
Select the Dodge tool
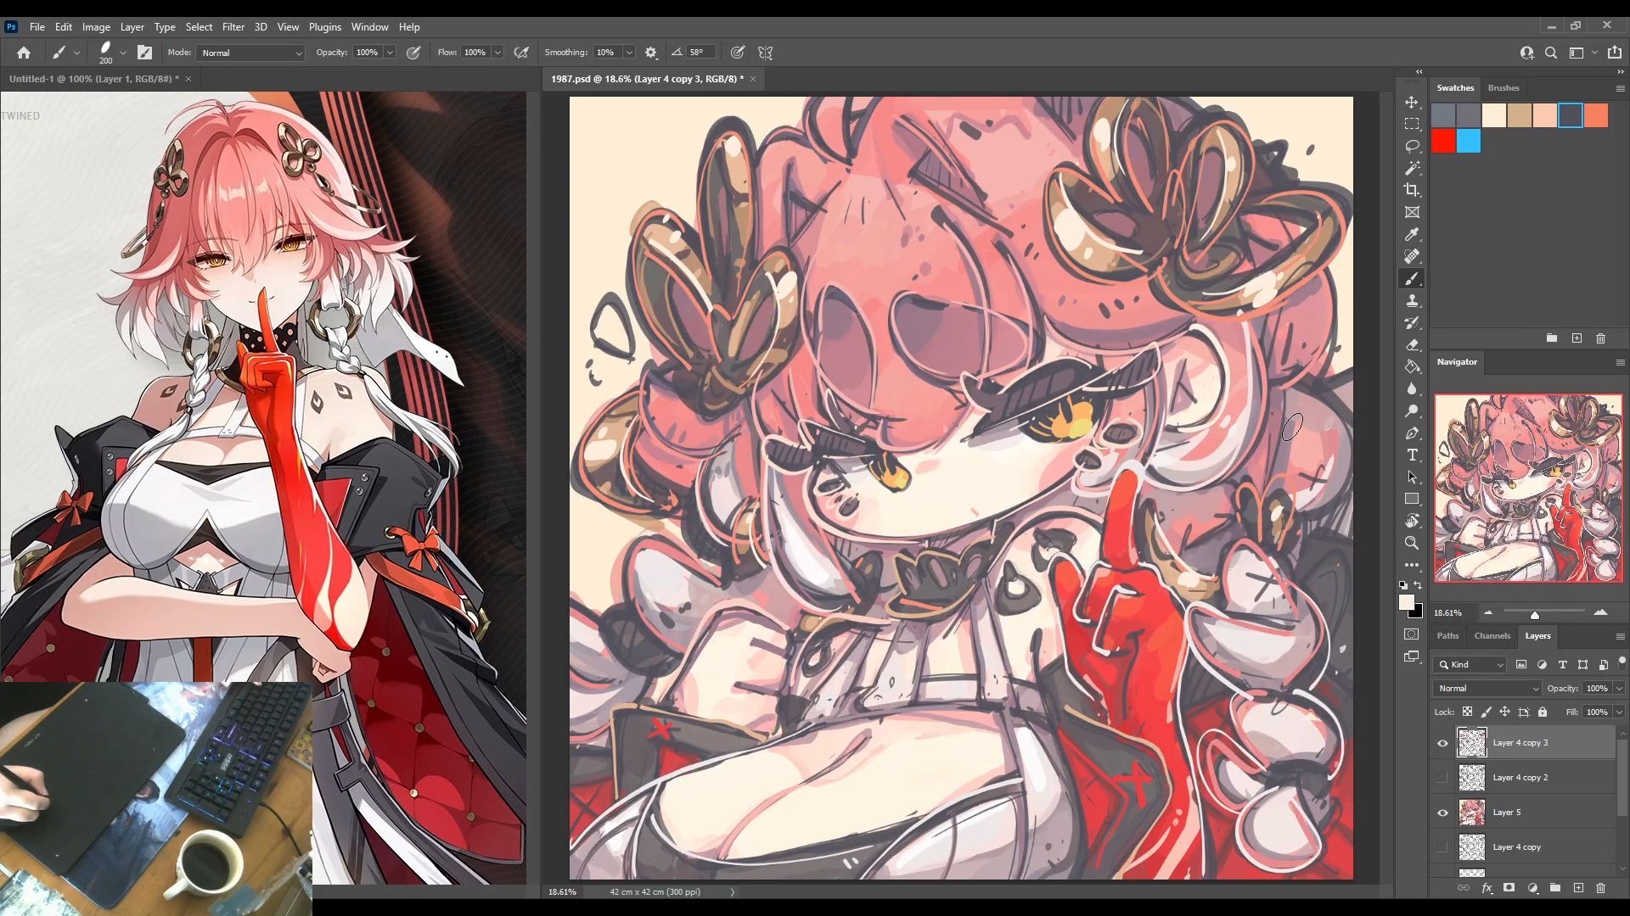click(1412, 411)
